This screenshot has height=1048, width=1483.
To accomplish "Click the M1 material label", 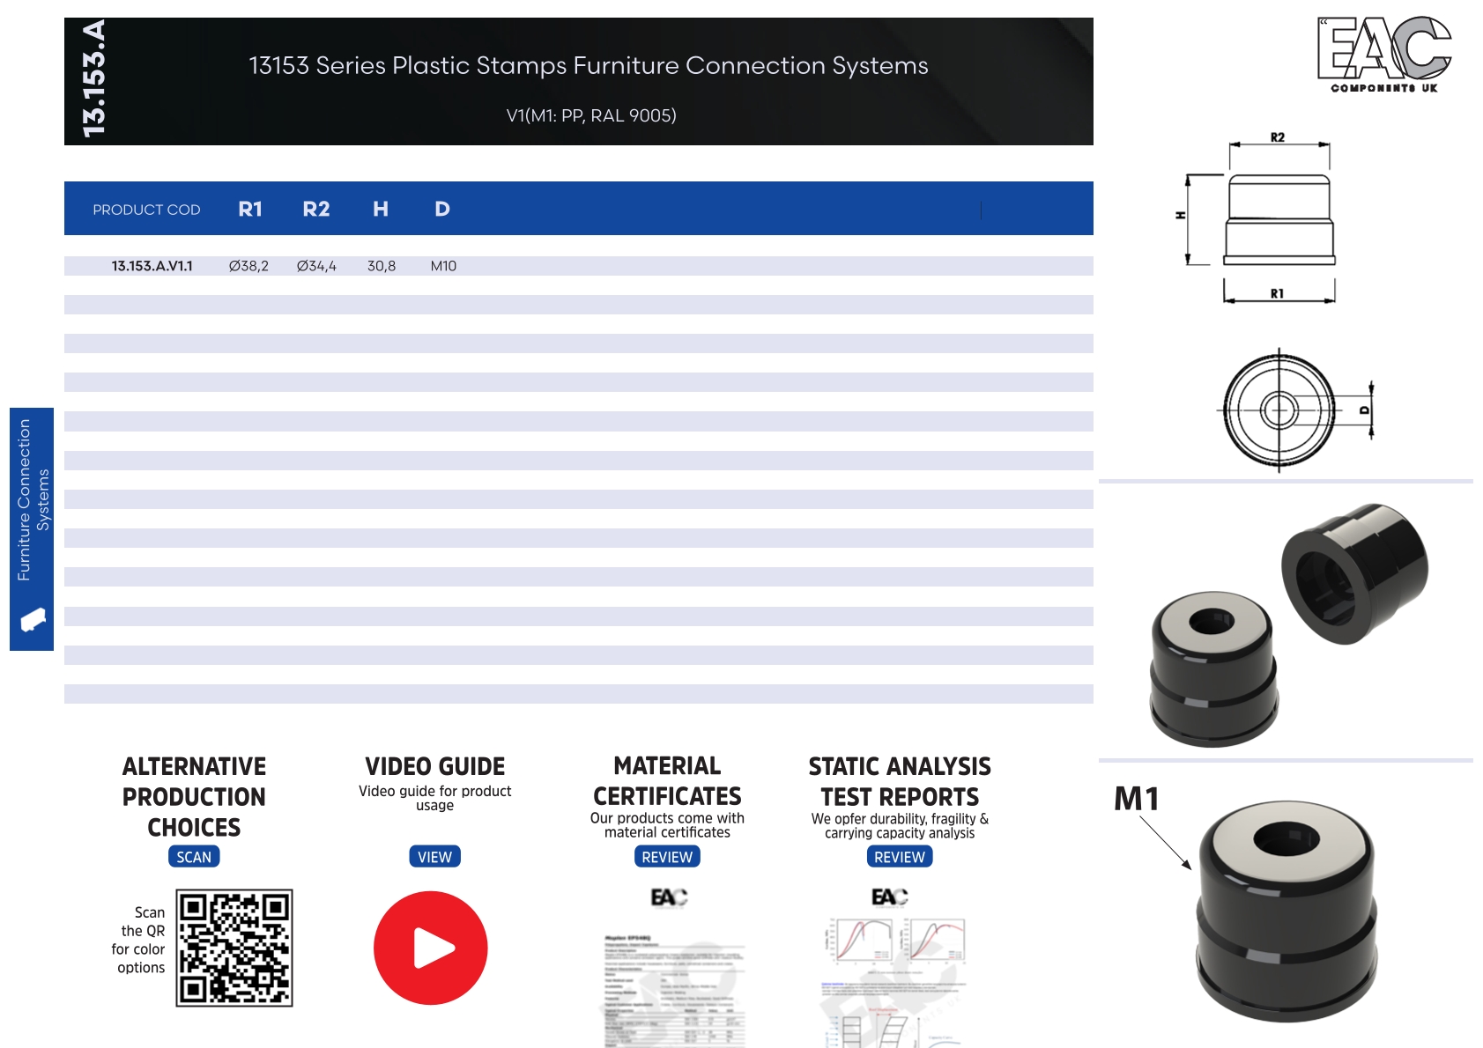I will point(1137,799).
